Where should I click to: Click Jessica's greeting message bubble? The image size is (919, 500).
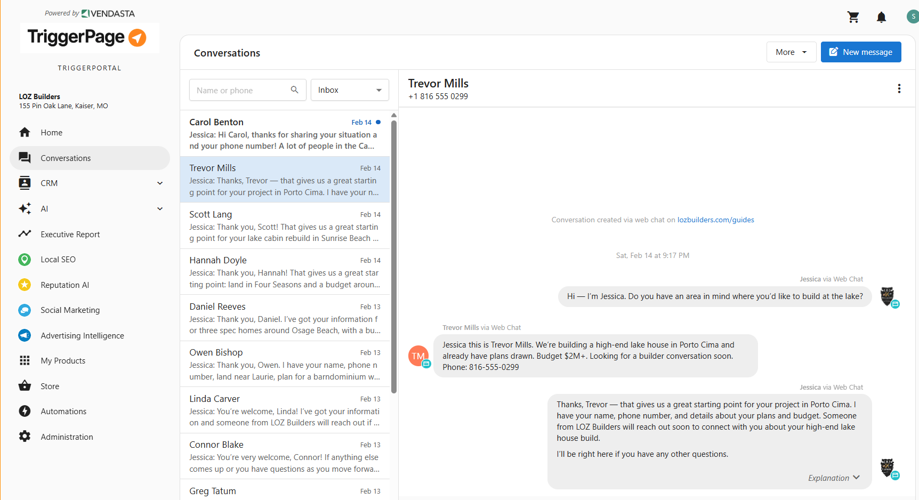(x=715, y=296)
